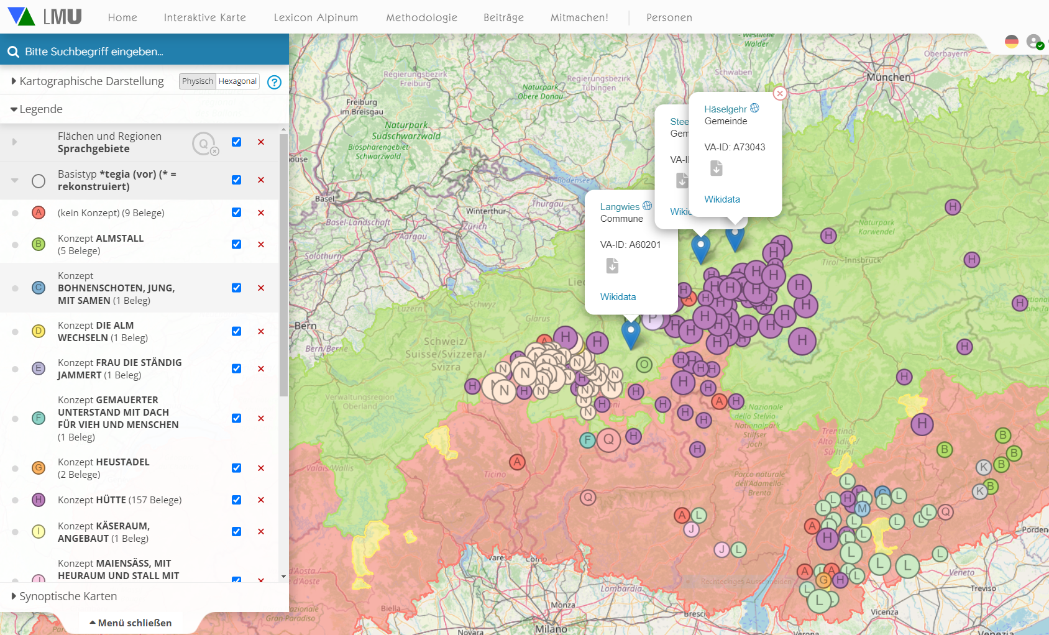Viewport: 1049px width, 635px height.
Task: Uncheck the (kein Konzept) checkbox
Action: click(237, 212)
